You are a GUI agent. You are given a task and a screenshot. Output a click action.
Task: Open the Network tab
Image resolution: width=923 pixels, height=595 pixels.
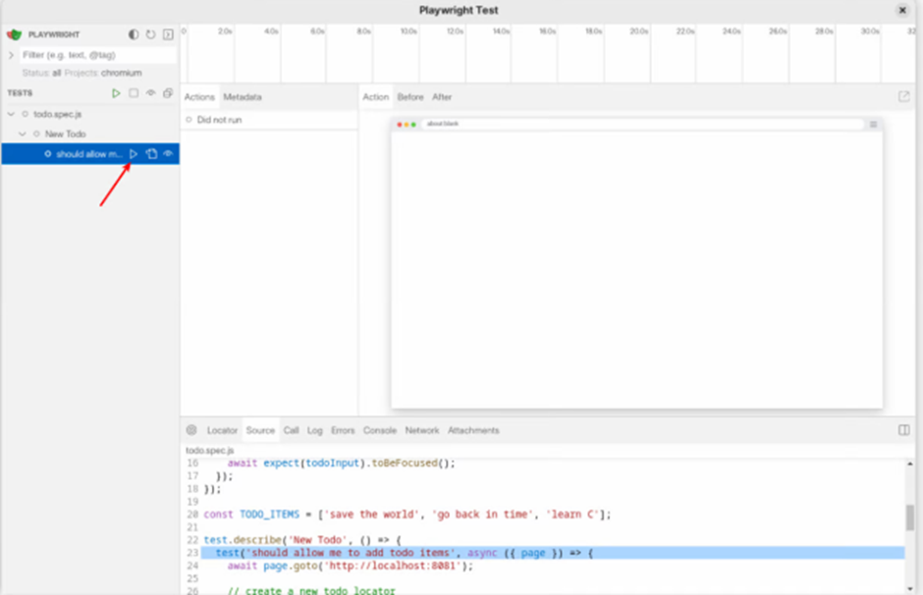pyautogui.click(x=422, y=430)
